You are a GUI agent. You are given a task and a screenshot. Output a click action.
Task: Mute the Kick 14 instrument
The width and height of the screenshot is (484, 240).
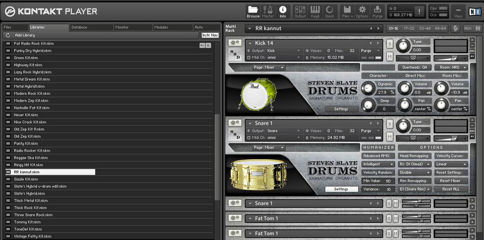(x=389, y=56)
